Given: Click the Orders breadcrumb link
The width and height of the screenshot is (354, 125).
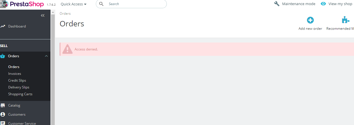Looking at the screenshot, I should click(x=65, y=14).
